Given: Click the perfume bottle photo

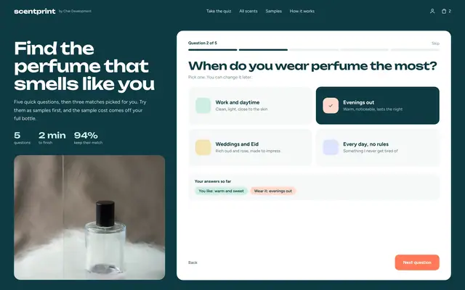Looking at the screenshot, I should point(89,217).
